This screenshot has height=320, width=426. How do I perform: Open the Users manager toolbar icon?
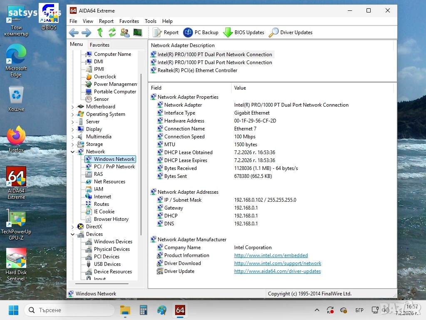[125, 32]
